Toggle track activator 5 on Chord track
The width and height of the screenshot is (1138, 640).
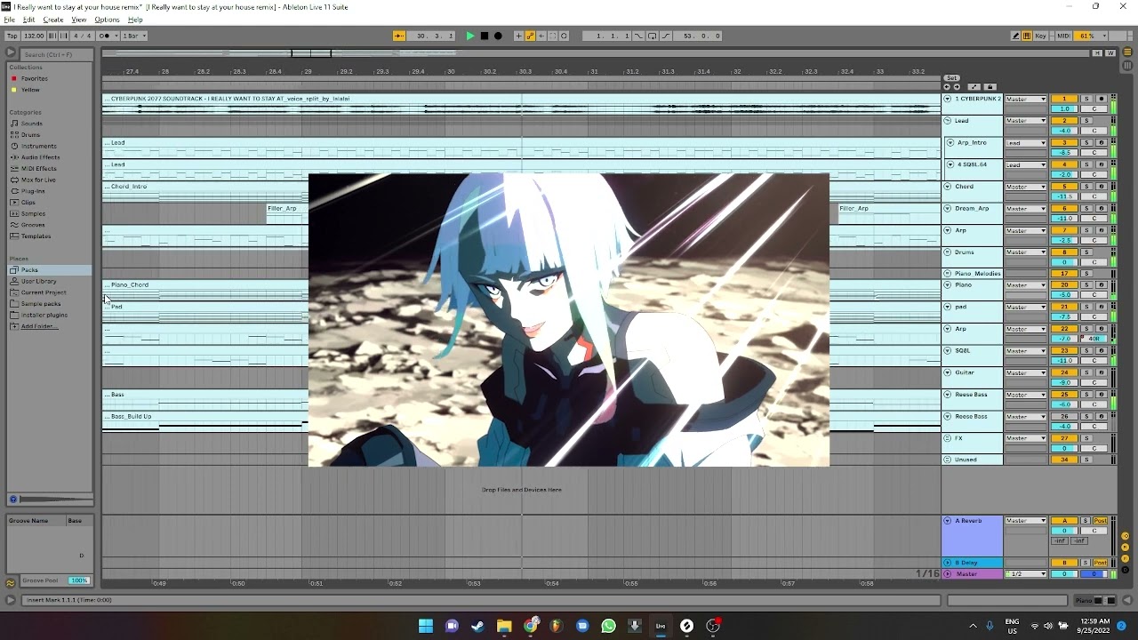[x=1064, y=187]
